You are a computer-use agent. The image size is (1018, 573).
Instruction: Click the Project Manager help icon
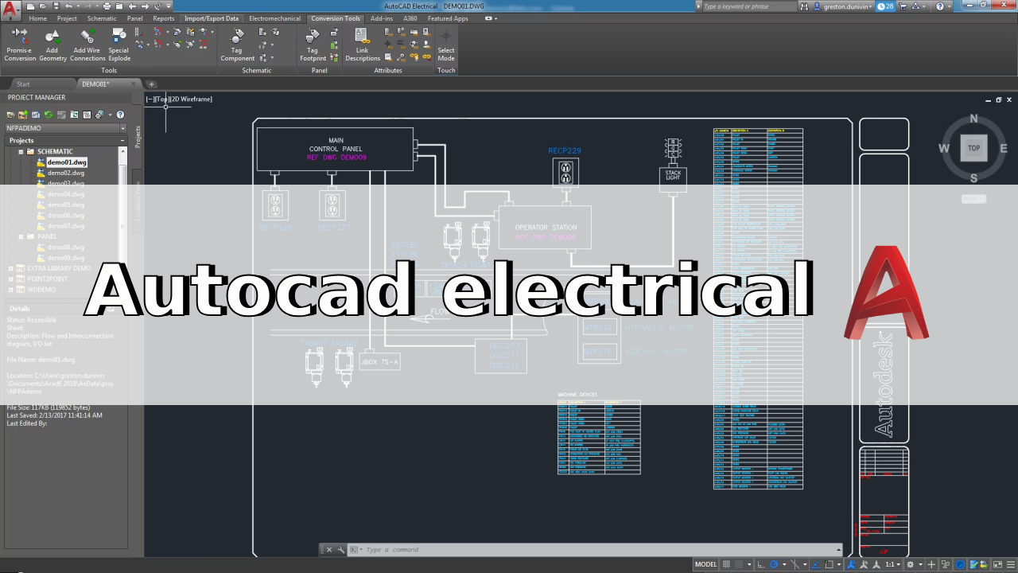pos(120,115)
